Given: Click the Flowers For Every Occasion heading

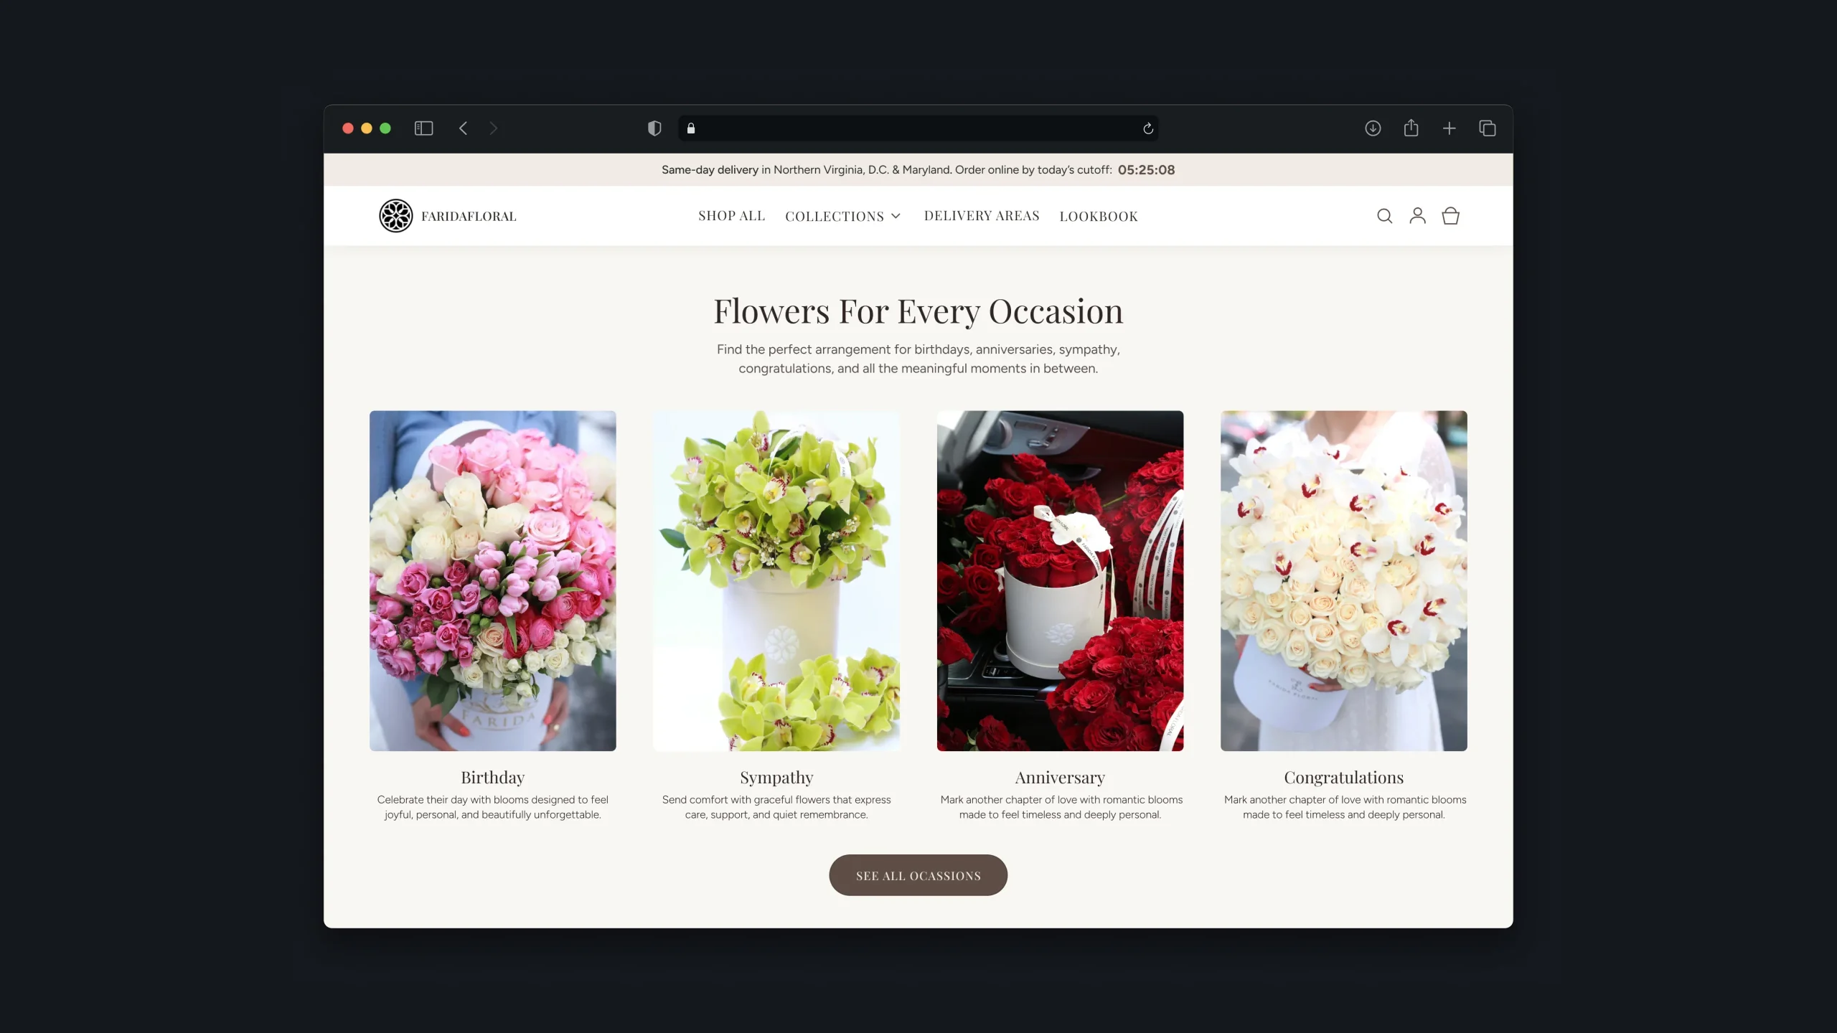Looking at the screenshot, I should pos(918,311).
